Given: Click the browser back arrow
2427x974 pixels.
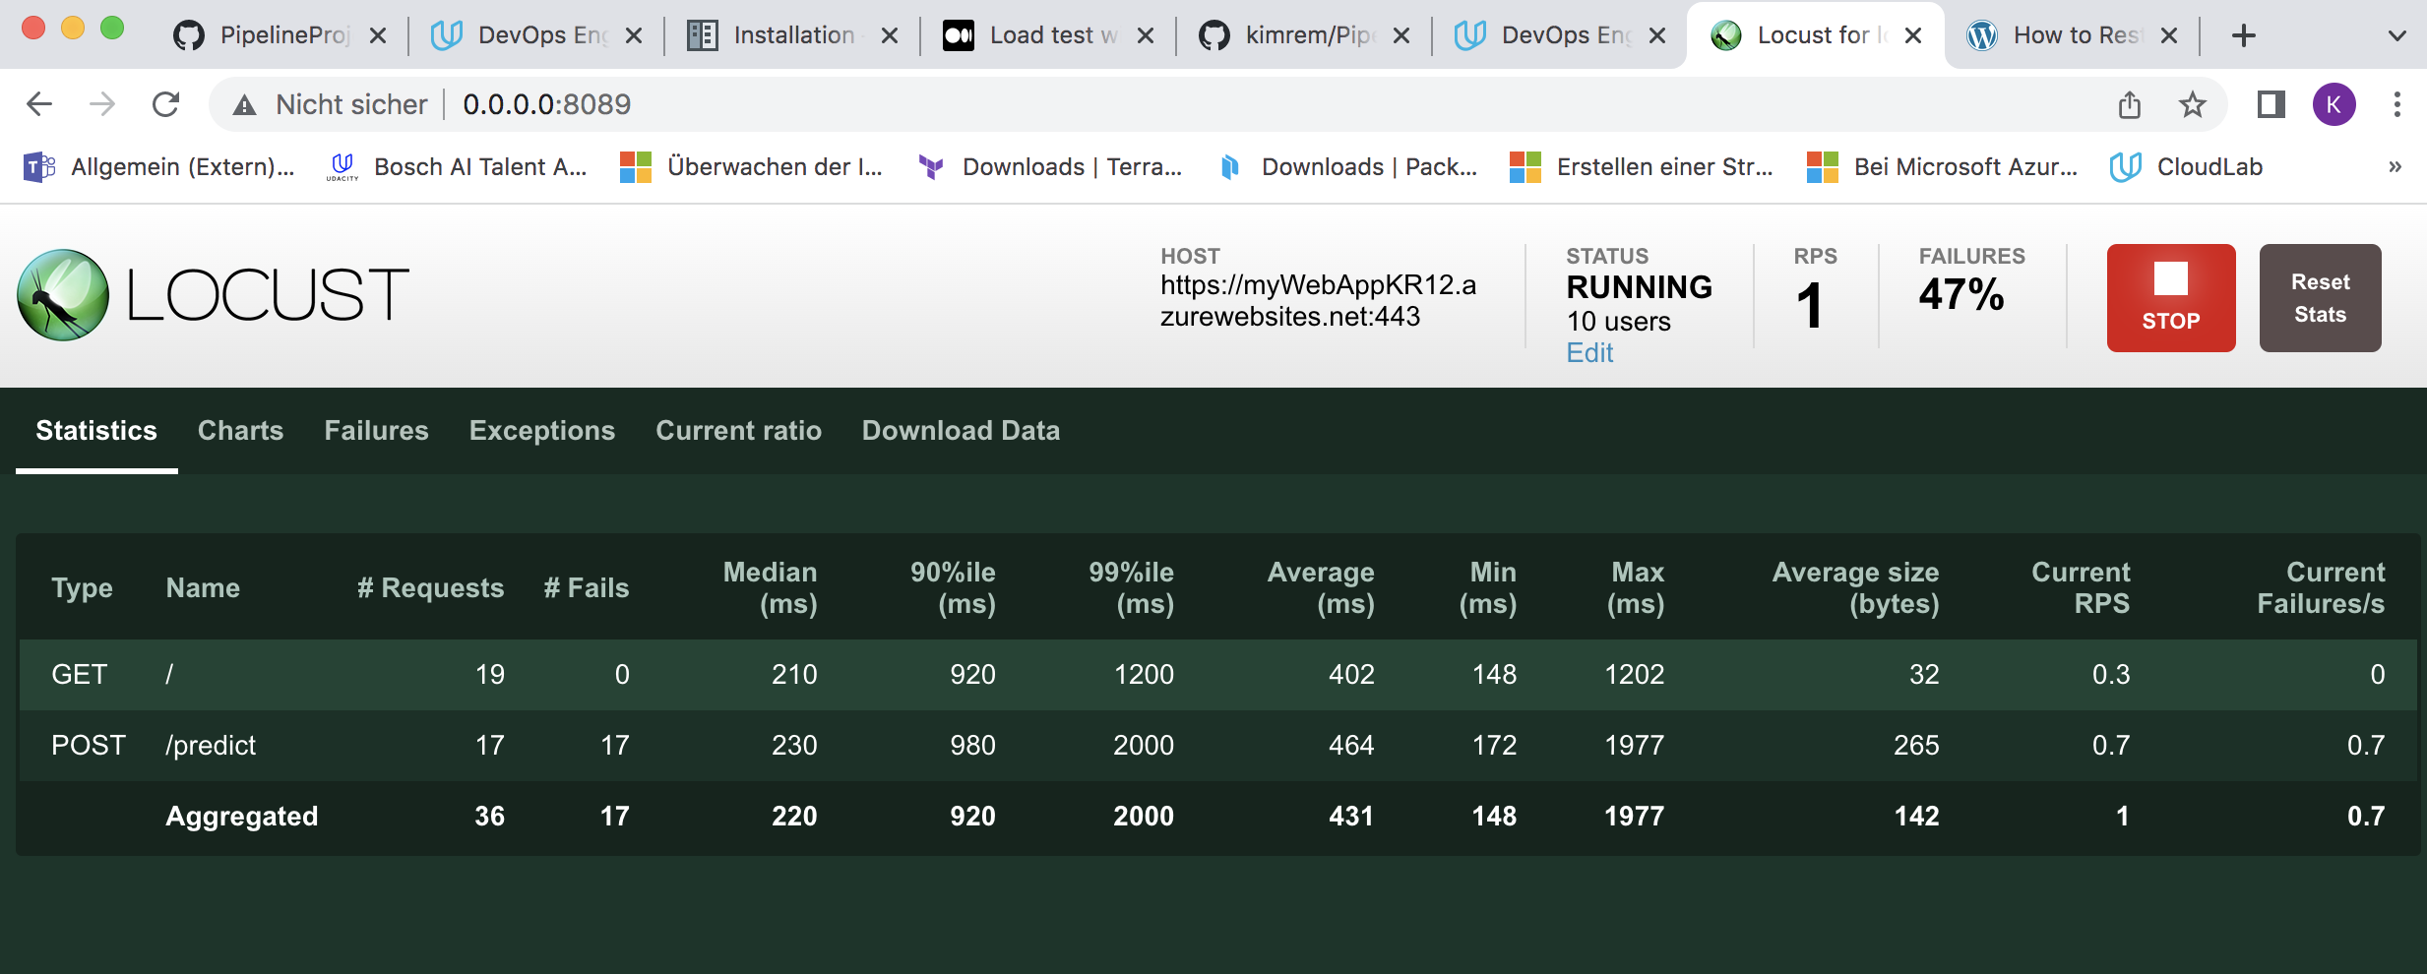Looking at the screenshot, I should pos(39,103).
